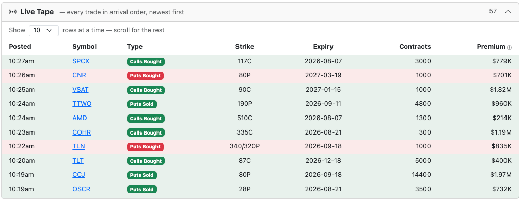522x199 pixels.
Task: Open the rows-per-page dropdown showing 10
Action: [44, 30]
